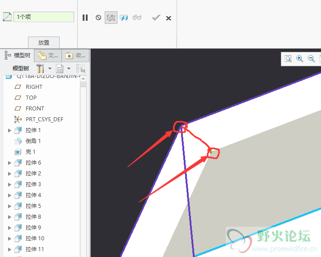Click the 拉伸 8 extrude icon
This screenshot has width=321, height=257.
(18, 217)
